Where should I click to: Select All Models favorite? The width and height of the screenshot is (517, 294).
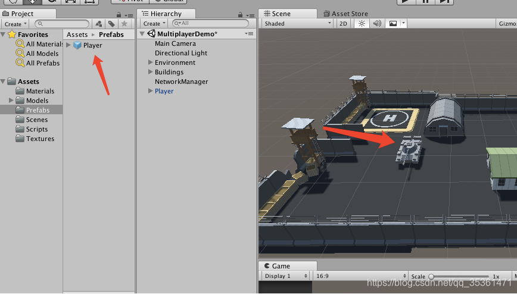coord(42,54)
